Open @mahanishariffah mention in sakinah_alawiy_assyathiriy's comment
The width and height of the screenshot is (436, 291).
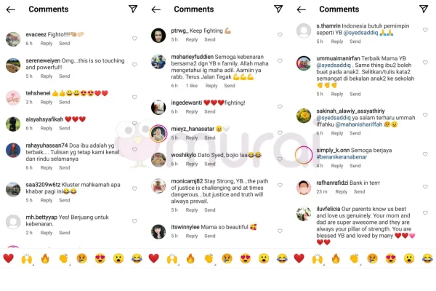359,124
